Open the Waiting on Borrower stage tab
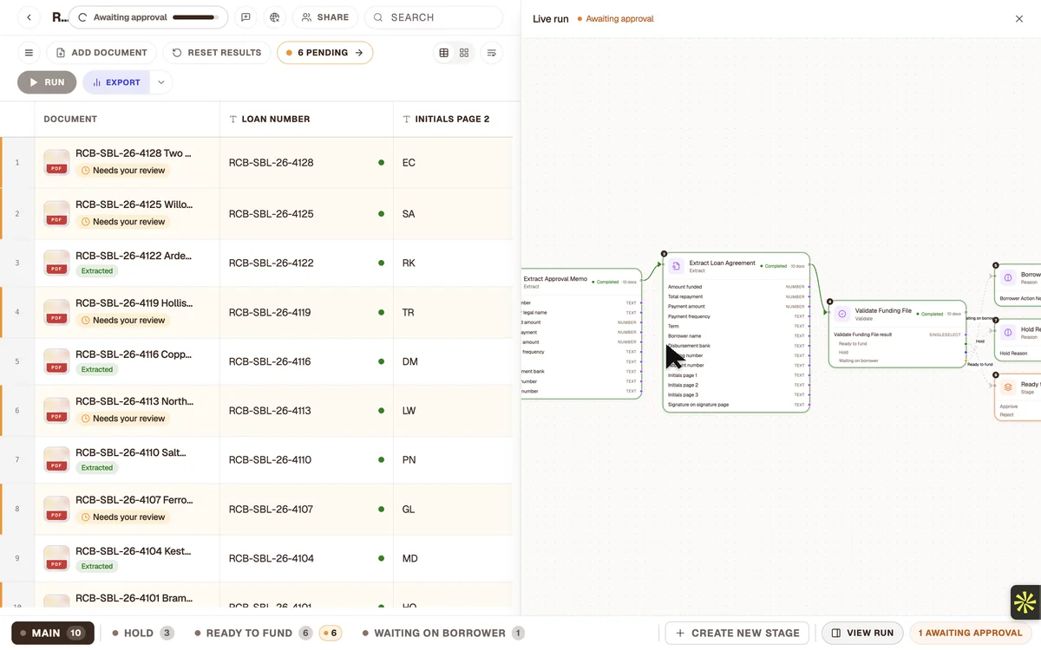Screen dimensions: 1041x650 tap(443, 634)
